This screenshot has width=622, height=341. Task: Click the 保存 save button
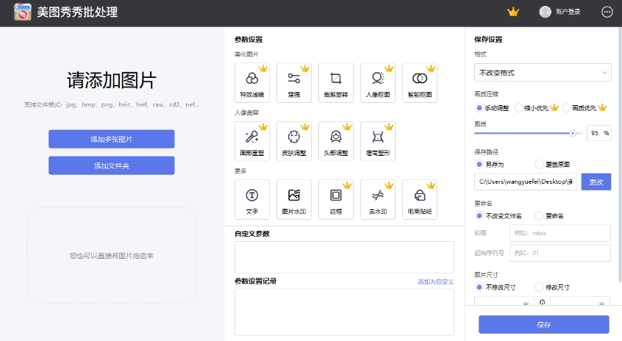pyautogui.click(x=543, y=325)
